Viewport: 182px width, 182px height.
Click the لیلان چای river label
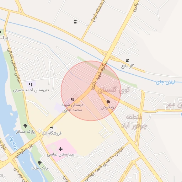pos(165,82)
